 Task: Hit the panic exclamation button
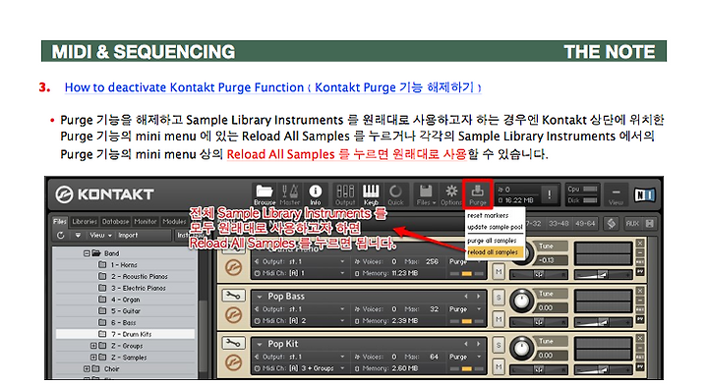pos(549,194)
